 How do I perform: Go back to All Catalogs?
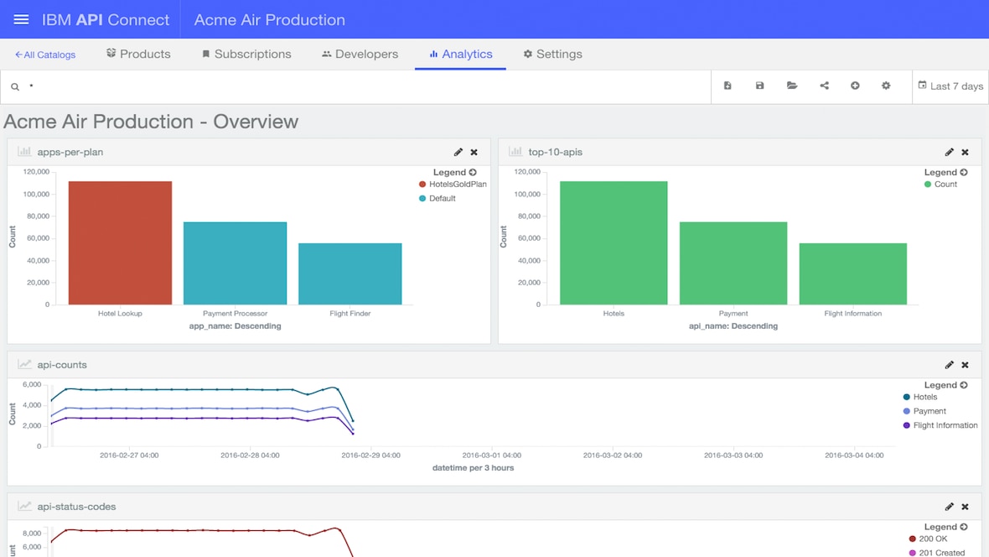45,55
